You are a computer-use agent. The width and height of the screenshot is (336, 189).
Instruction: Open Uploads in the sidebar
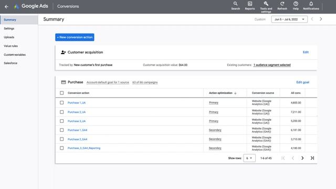click(x=9, y=37)
